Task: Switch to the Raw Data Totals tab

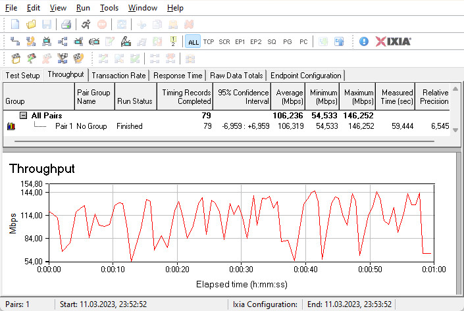Action: [236, 76]
